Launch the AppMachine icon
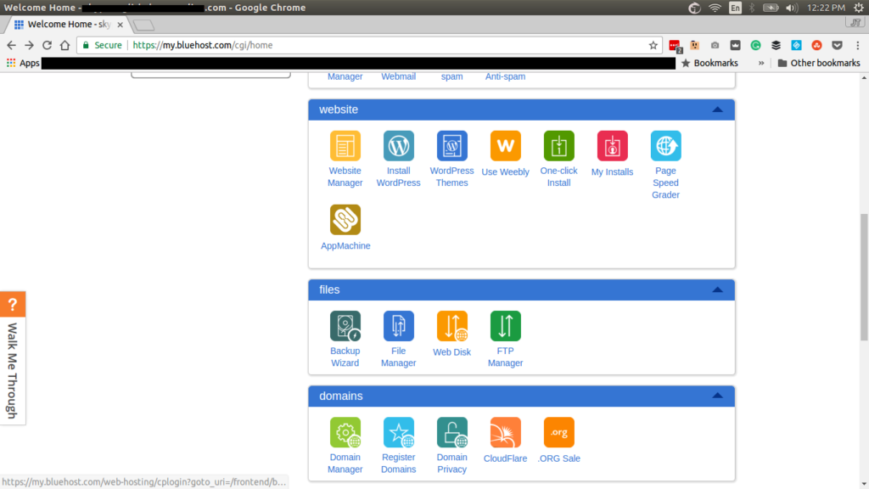Screen dimensions: 869x489 (345, 220)
